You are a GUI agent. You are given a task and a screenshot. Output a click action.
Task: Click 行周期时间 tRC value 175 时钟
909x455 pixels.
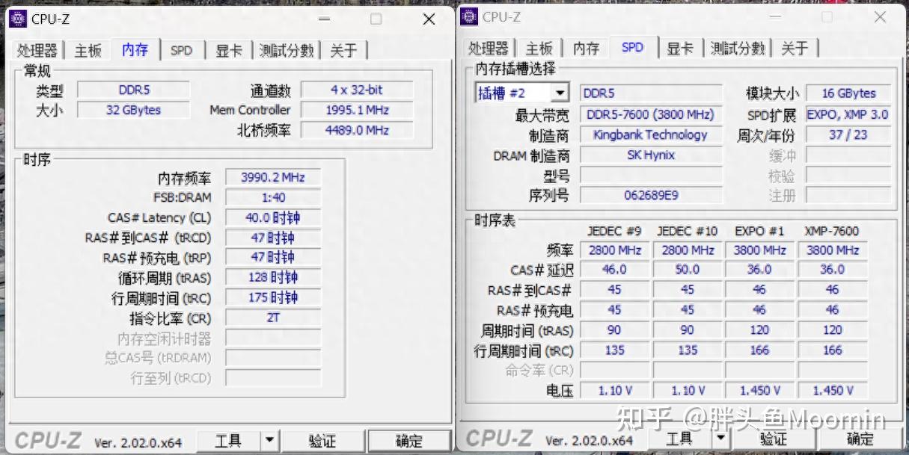click(x=273, y=297)
